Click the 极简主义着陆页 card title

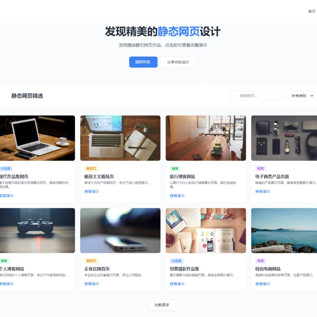[99, 176]
